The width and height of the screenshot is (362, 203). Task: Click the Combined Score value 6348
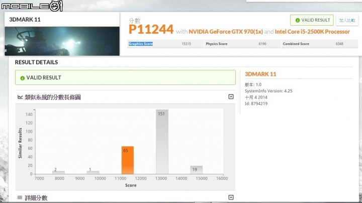point(339,44)
